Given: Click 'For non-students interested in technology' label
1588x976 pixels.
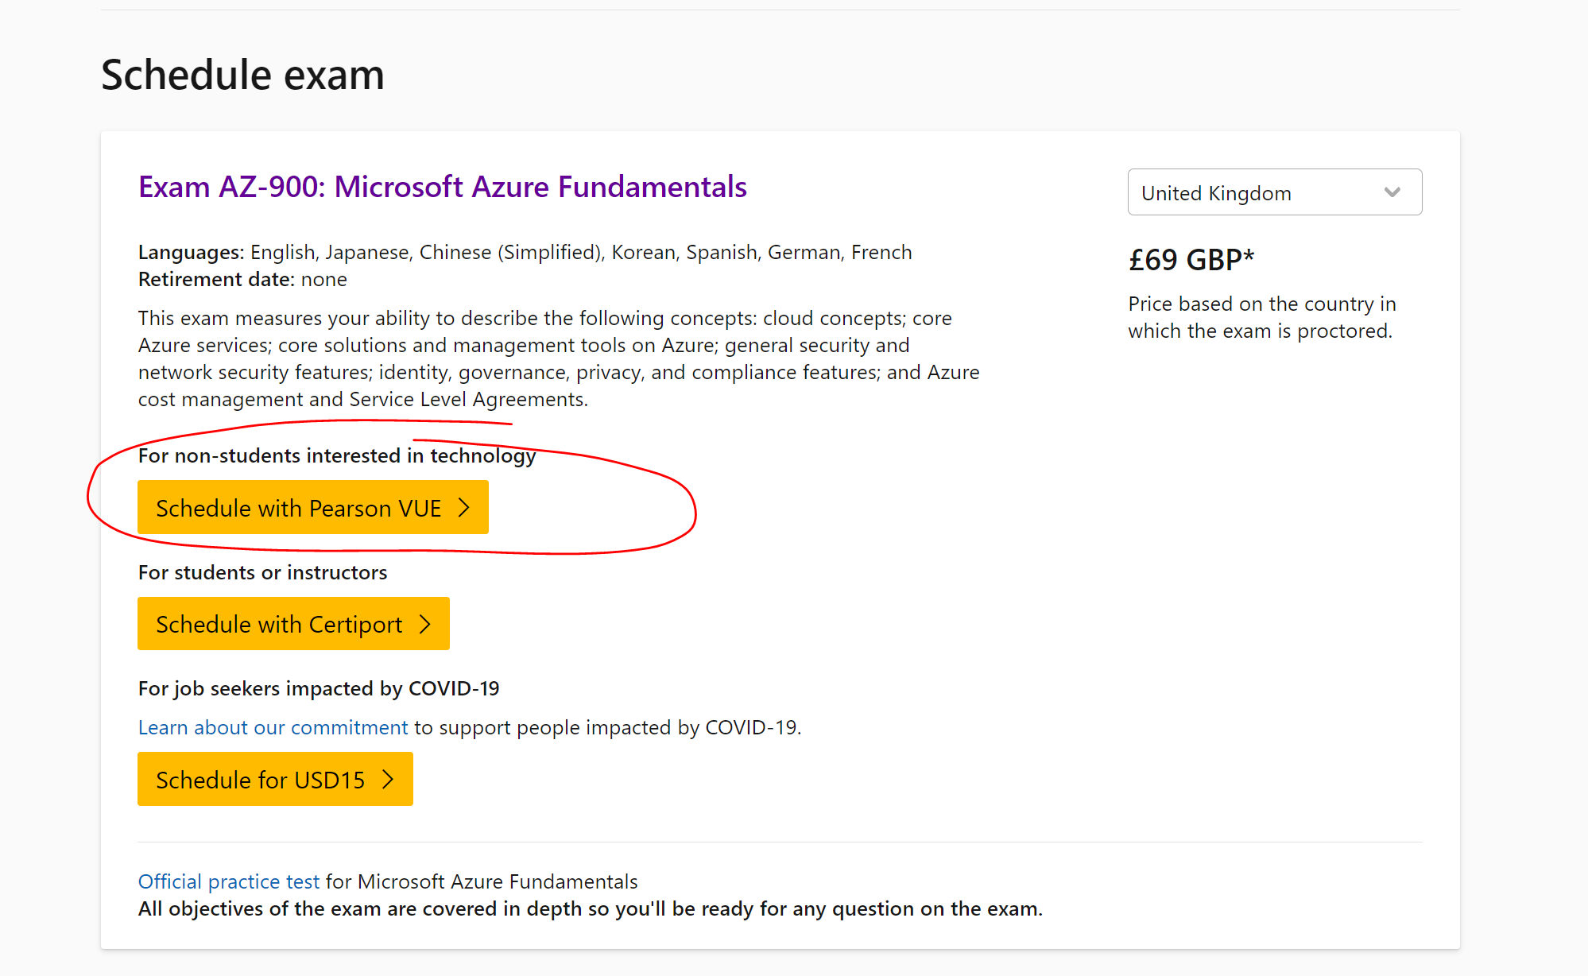Looking at the screenshot, I should pyautogui.click(x=337, y=455).
